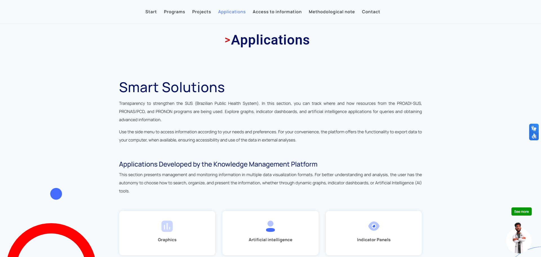The height and width of the screenshot is (257, 541).
Task: Open the Projects nav item
Action: point(201,12)
